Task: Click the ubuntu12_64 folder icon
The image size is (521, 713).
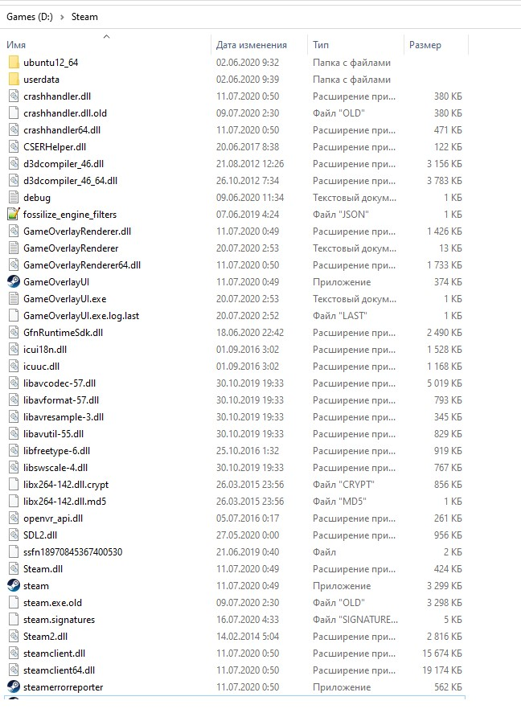Action: (14, 62)
